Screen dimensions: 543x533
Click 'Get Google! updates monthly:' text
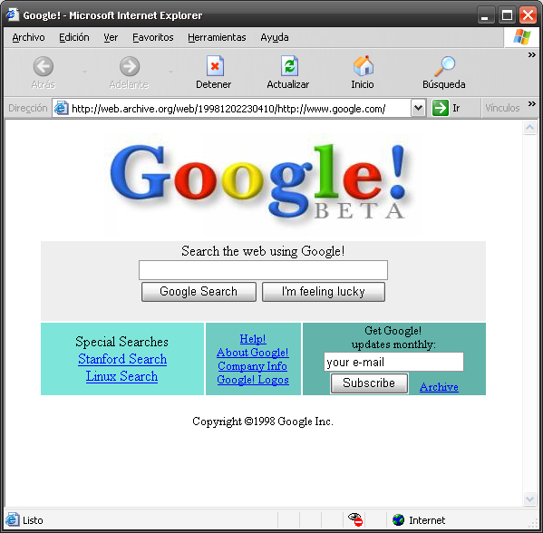coord(393,338)
